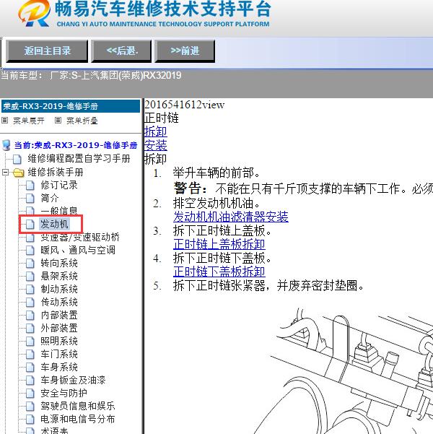Viewport: 433px width, 434px height.
Task: Click the page icon beside 传动系统
Action: (x=30, y=303)
